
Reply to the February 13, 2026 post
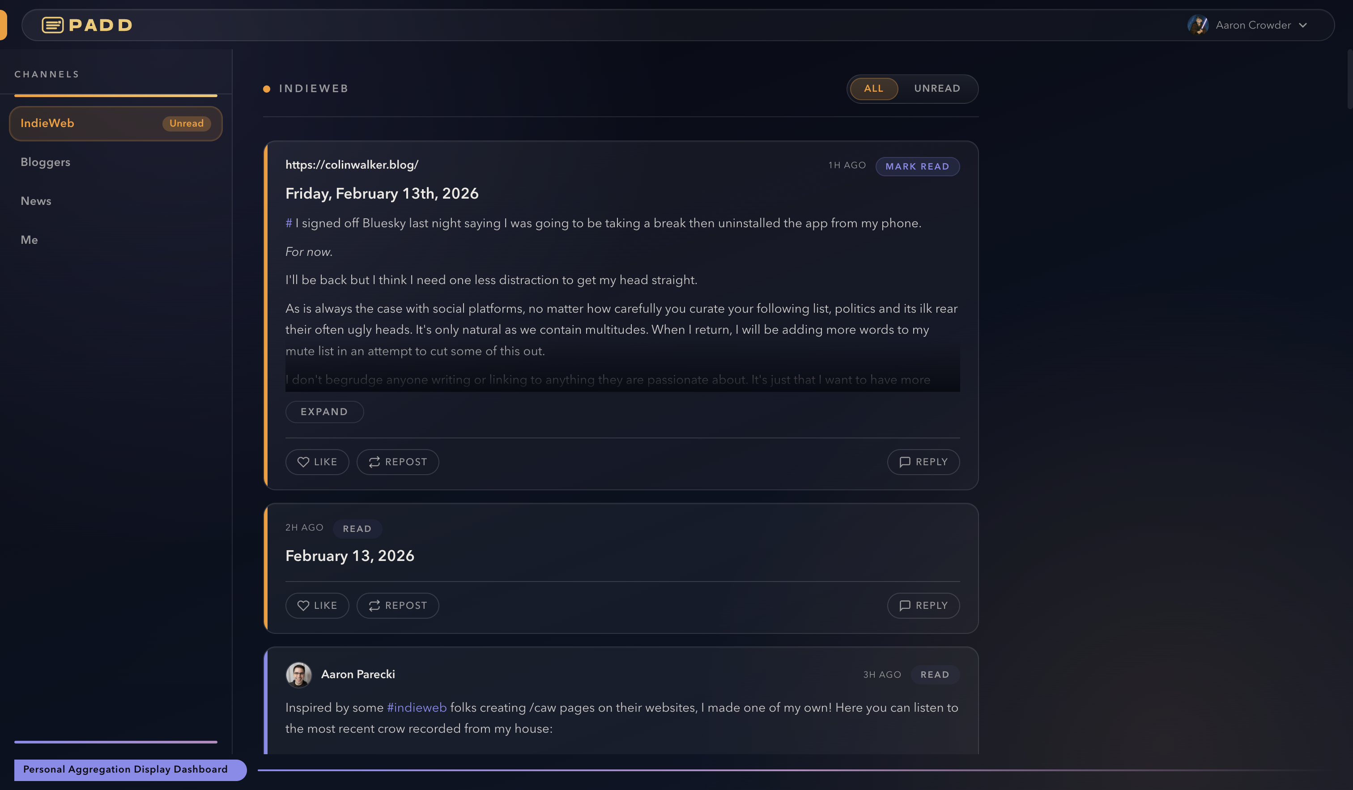[x=923, y=605]
